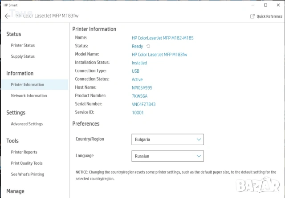Open Printer Reports under Tools
This screenshot has height=198, width=285.
pos(24,152)
